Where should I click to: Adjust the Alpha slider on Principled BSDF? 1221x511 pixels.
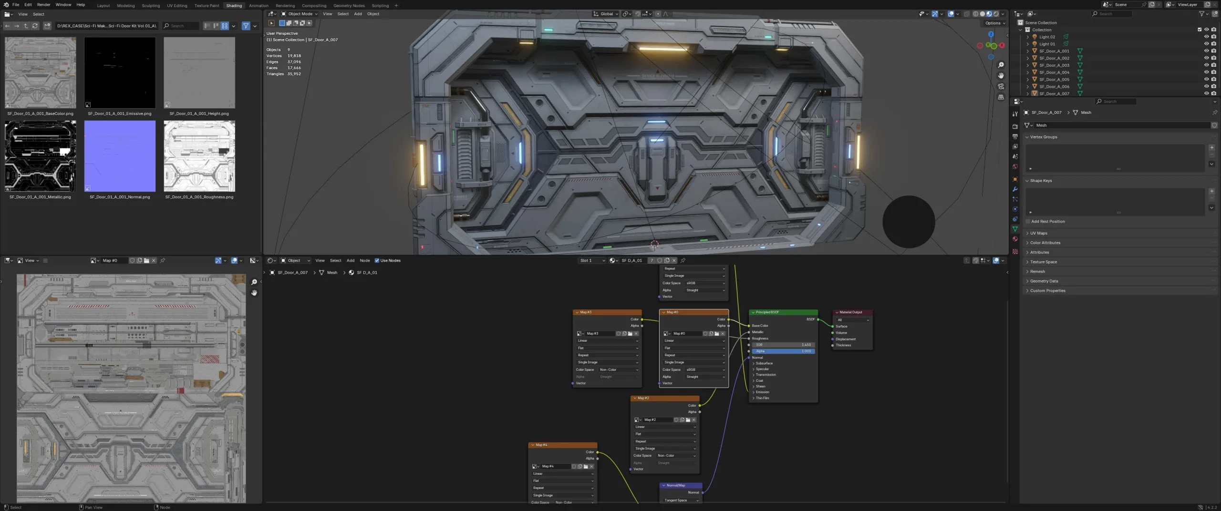(x=782, y=351)
